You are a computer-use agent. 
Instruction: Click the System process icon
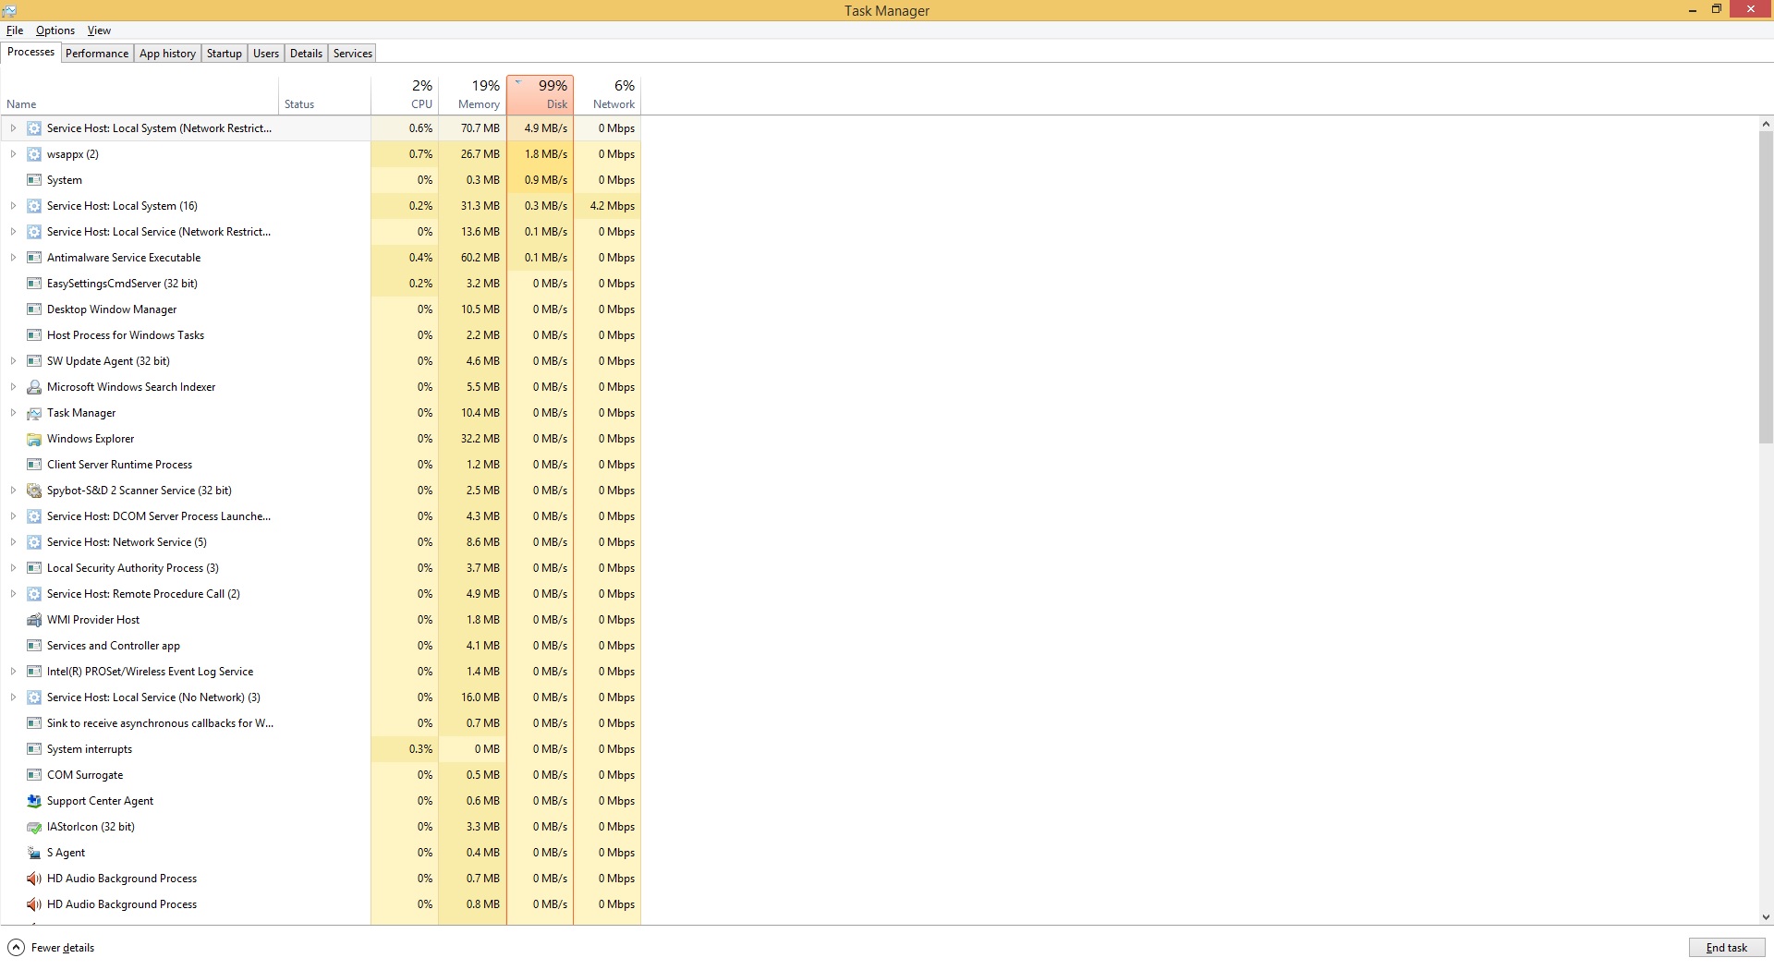click(34, 180)
